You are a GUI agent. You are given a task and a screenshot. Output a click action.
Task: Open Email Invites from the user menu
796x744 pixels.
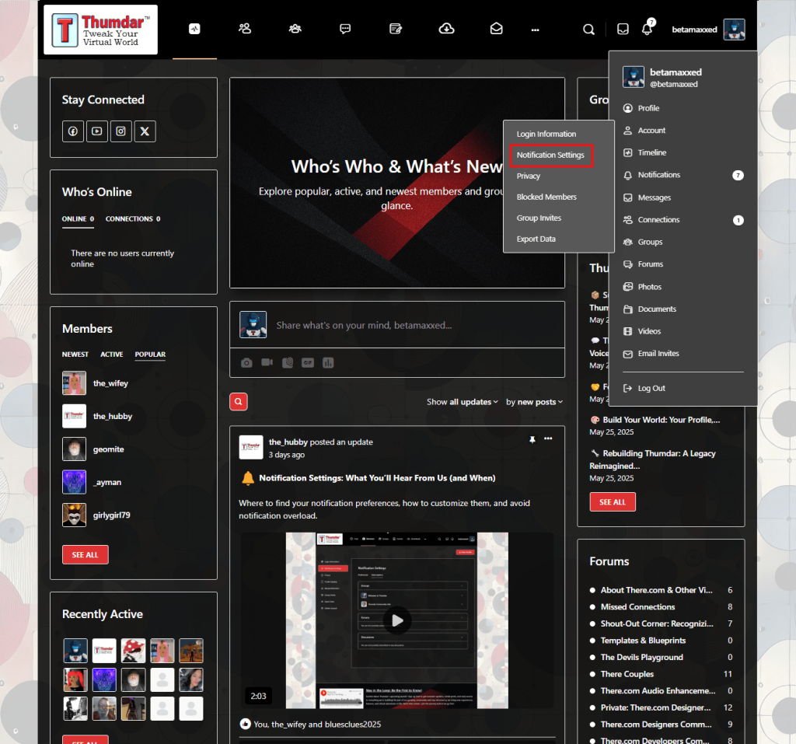pyautogui.click(x=651, y=354)
